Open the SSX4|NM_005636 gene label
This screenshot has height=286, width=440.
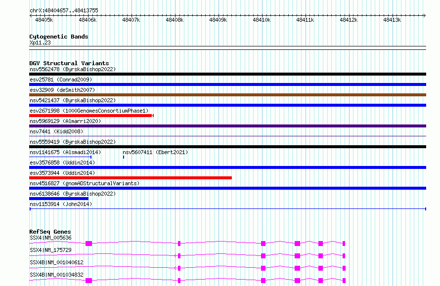pyautogui.click(x=50, y=238)
